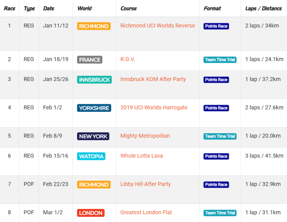Click the World column header
The image size is (287, 222).
84,8
